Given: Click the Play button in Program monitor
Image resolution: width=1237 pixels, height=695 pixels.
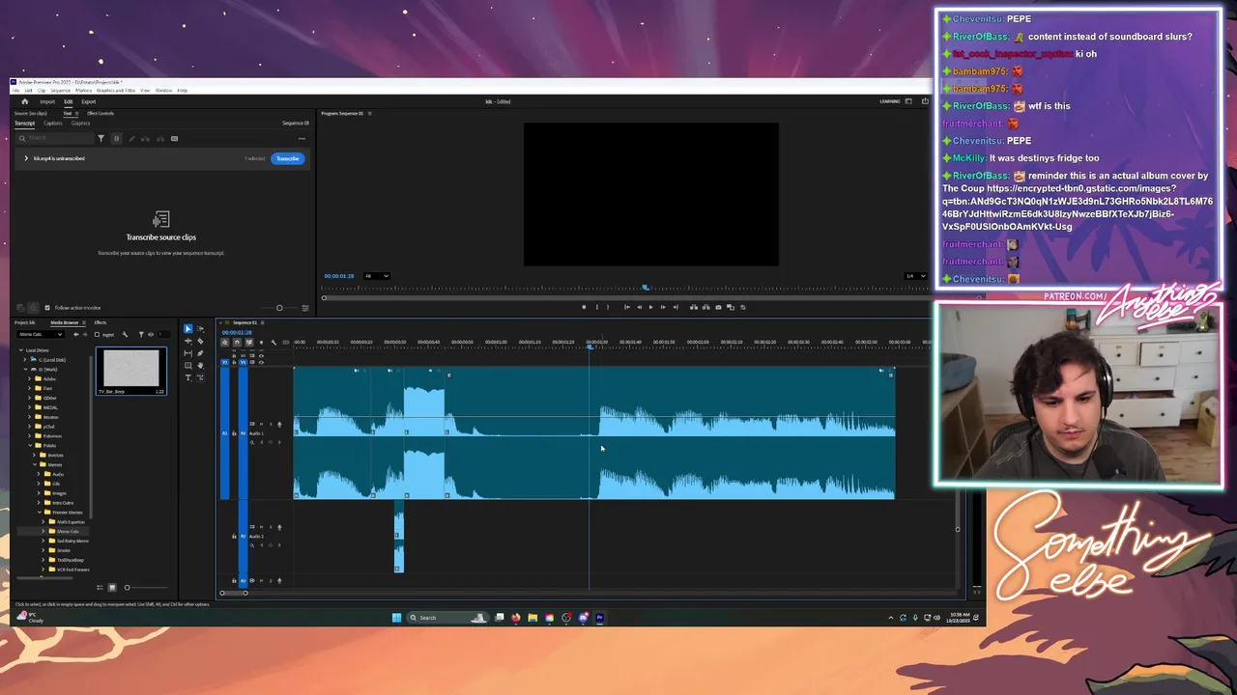Looking at the screenshot, I should (650, 307).
